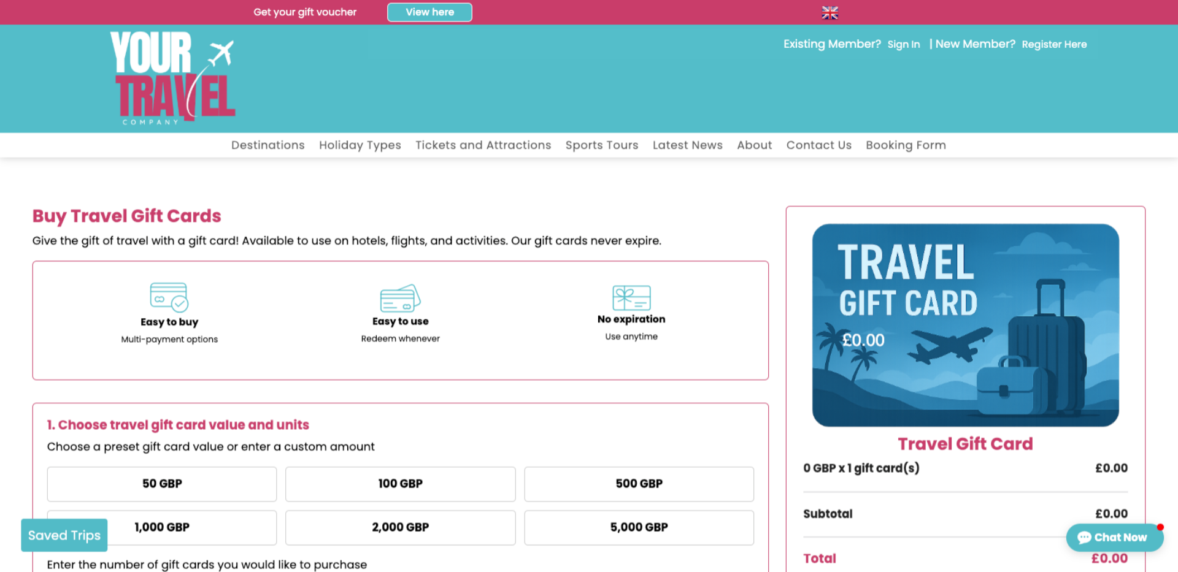
Task: Click the Easy to use card icon
Action: tap(399, 299)
